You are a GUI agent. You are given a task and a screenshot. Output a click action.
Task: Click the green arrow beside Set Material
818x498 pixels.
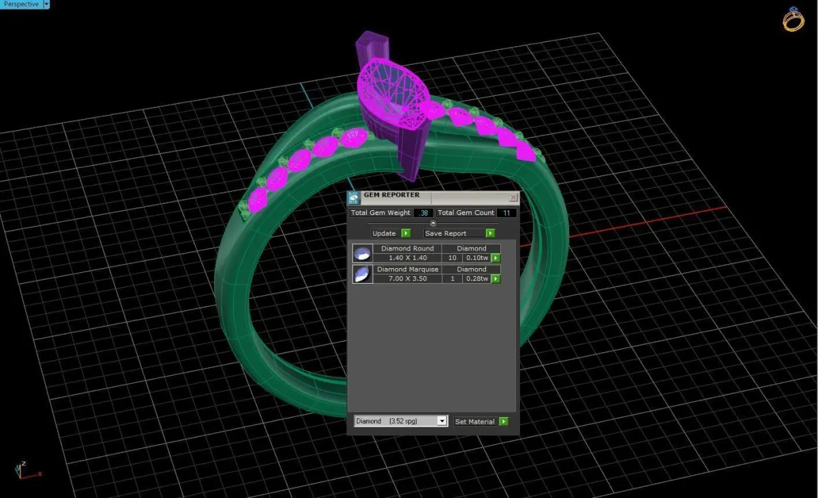[504, 422]
